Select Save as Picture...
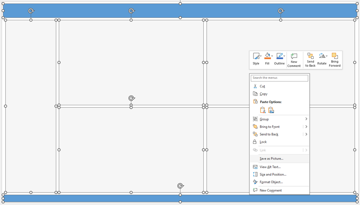This screenshot has width=360, height=205. [279, 159]
